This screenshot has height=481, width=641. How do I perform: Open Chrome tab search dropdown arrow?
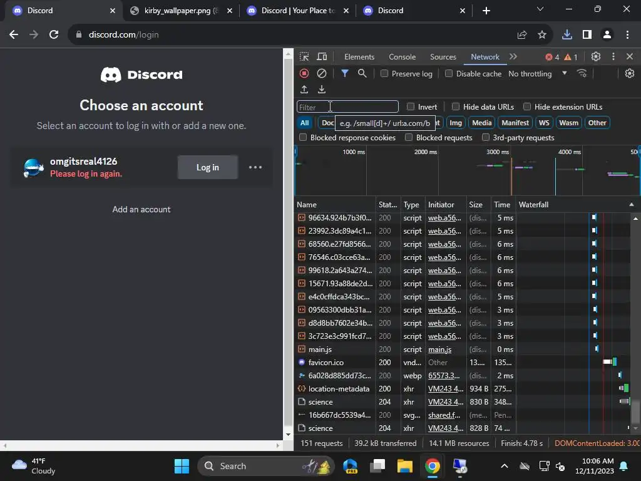pyautogui.click(x=540, y=9)
